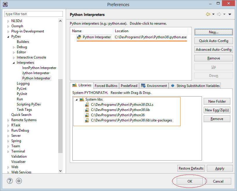The width and height of the screenshot is (237, 191).
Task: Confirm with the OK button
Action: point(190,181)
